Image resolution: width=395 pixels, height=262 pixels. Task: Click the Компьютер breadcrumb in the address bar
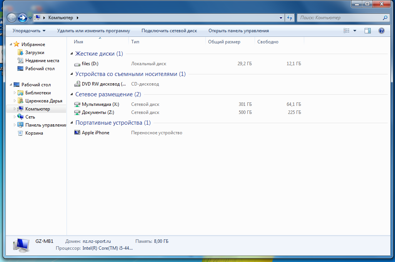click(x=60, y=18)
